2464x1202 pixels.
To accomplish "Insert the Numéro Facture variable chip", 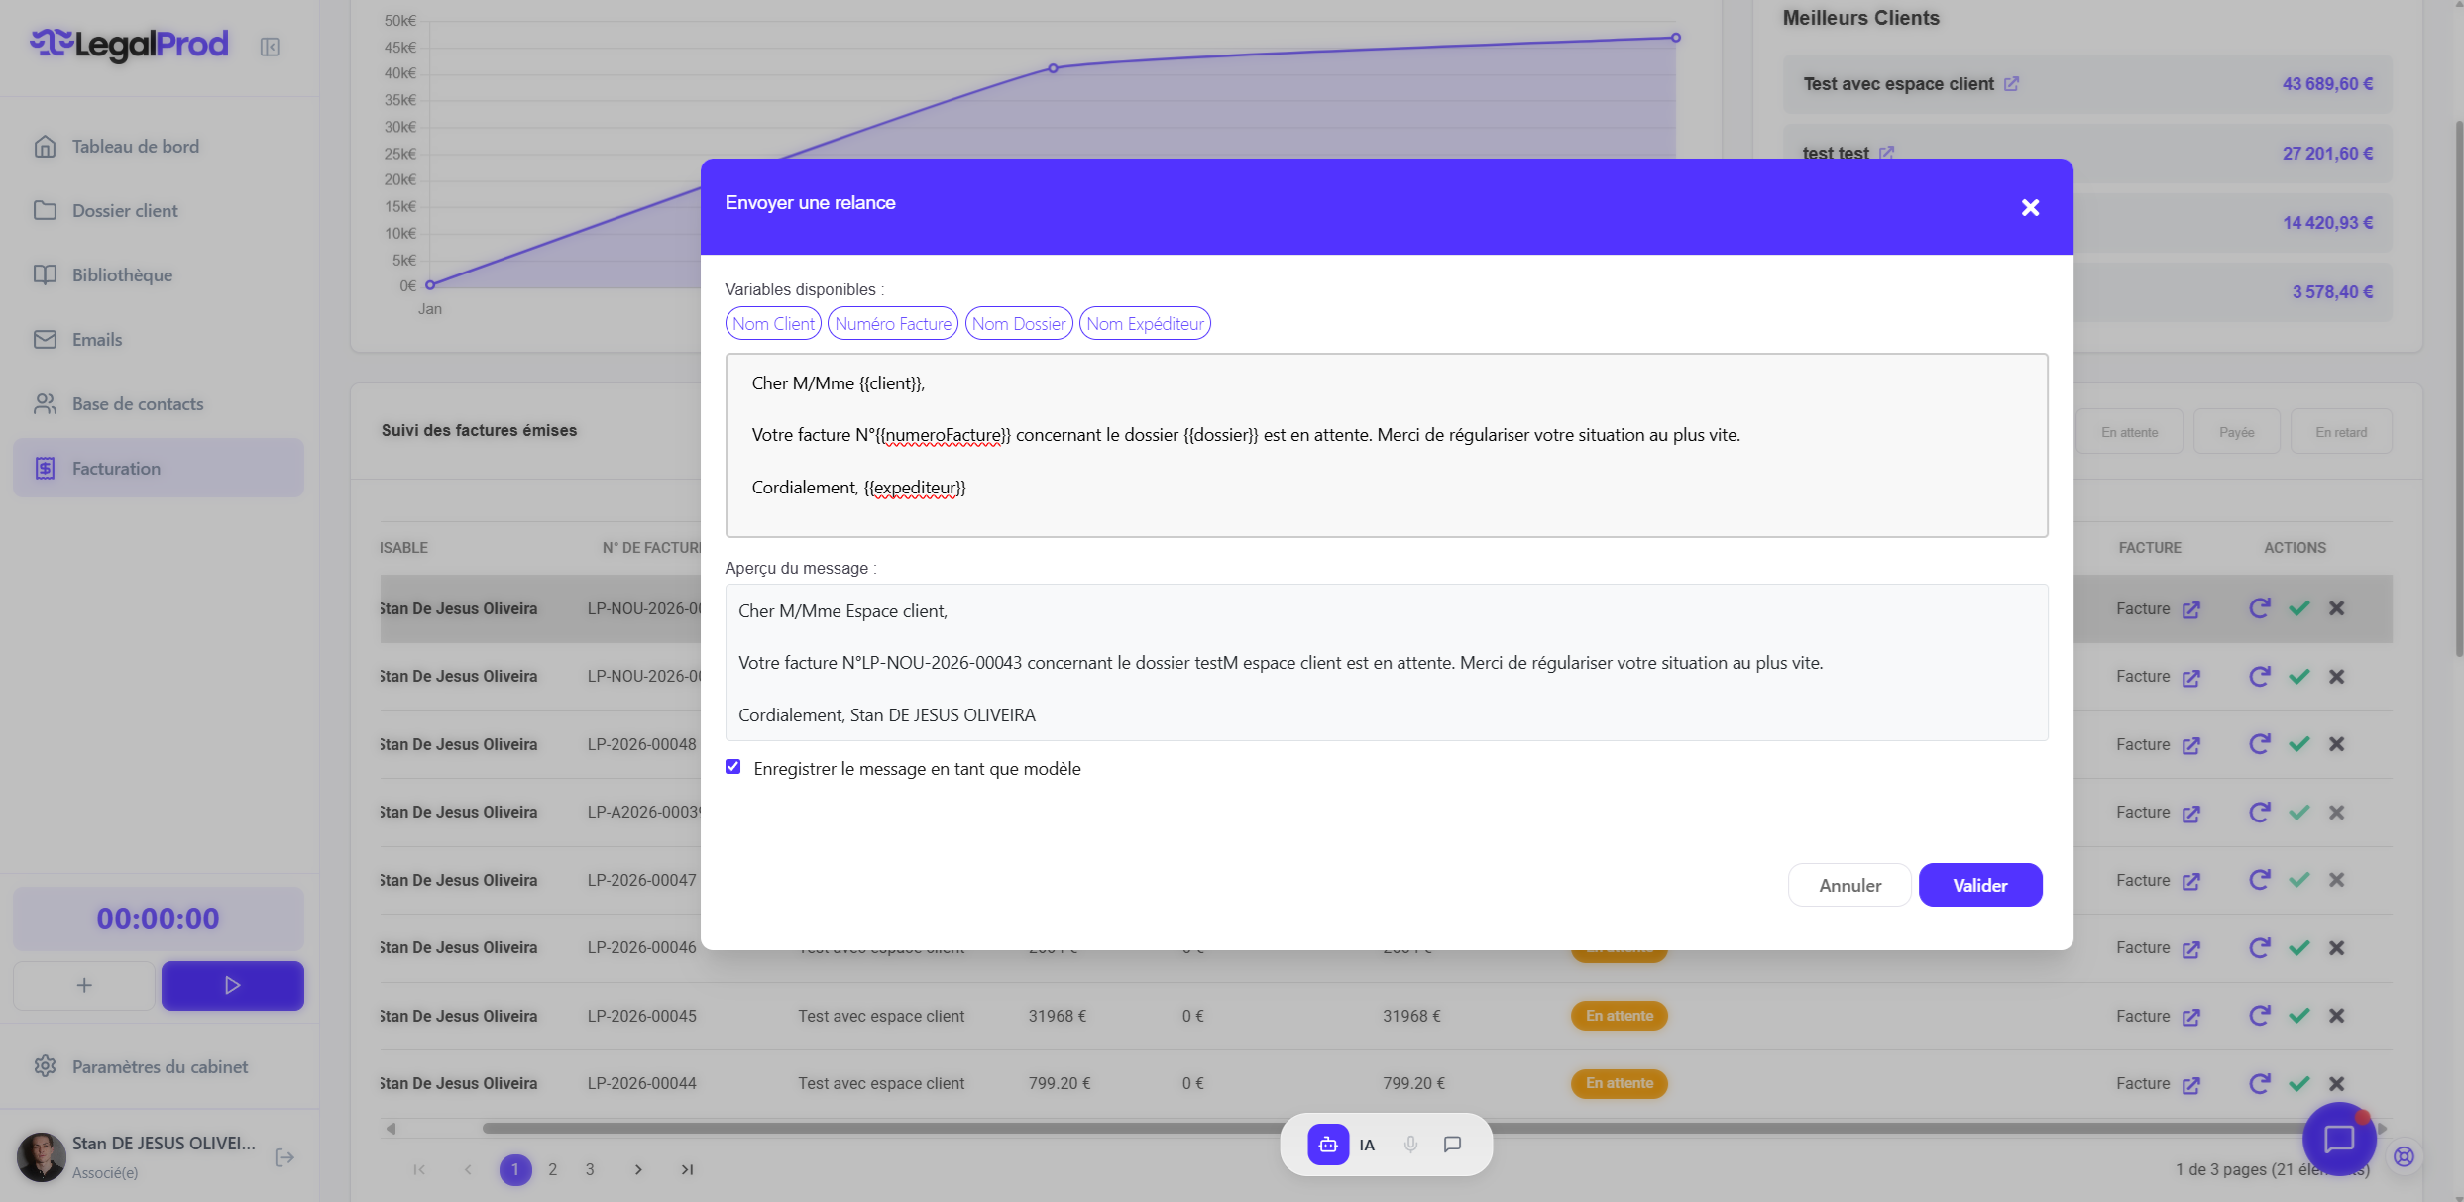I will [x=892, y=324].
